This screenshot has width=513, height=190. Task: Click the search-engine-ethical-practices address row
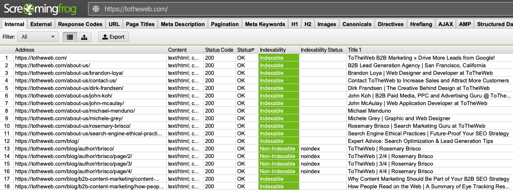(x=90, y=133)
